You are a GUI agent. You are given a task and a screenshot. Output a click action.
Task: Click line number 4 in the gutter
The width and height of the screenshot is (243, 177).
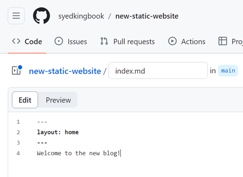point(19,153)
